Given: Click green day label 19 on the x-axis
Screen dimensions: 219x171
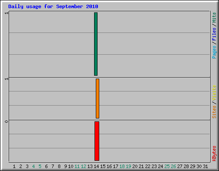Looking at the screenshot, I should click(128, 166).
